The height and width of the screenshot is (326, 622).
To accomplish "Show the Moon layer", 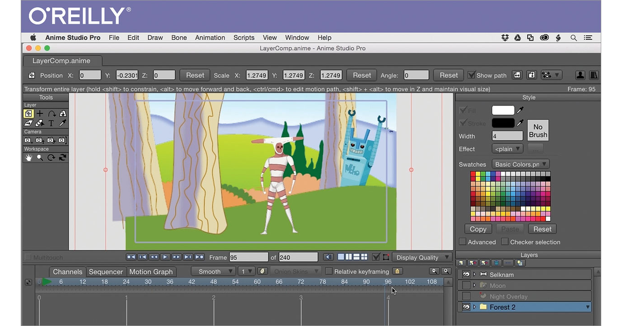I will (x=466, y=285).
